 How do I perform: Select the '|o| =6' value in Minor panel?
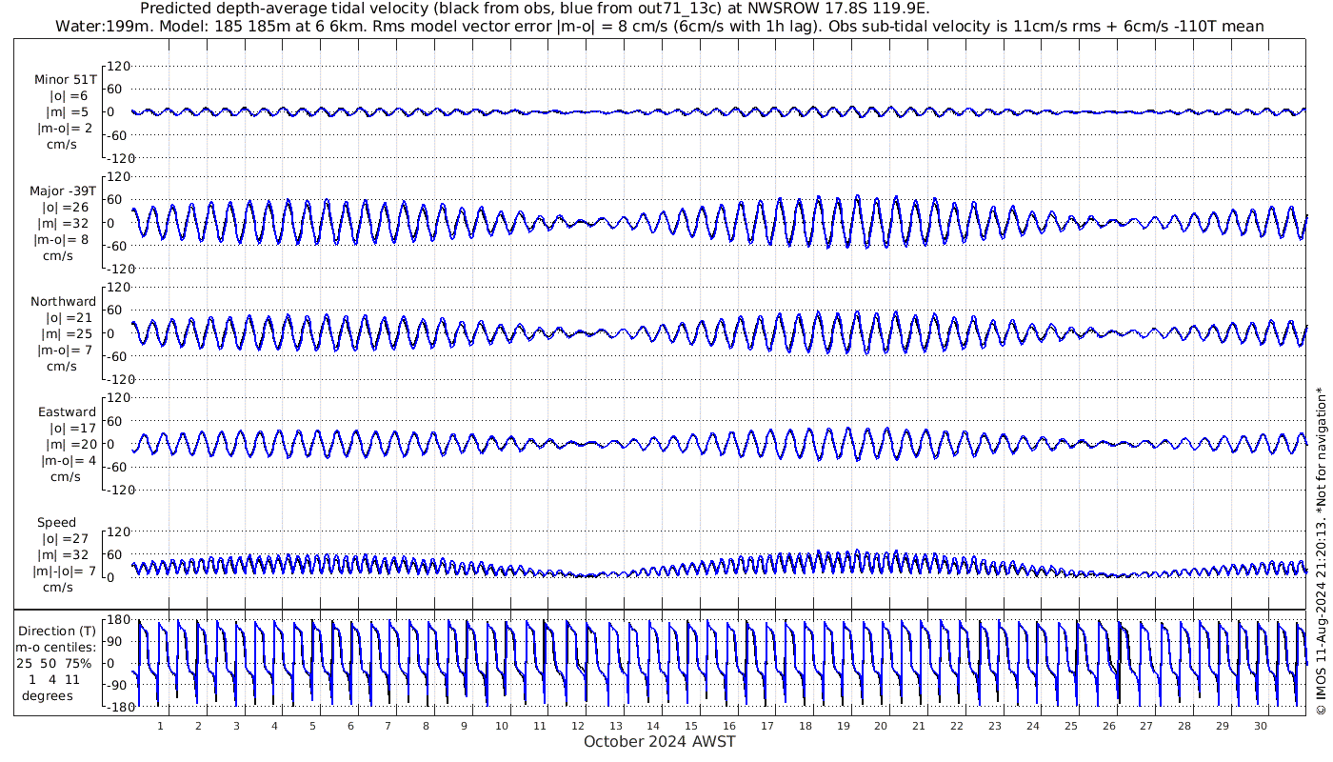click(x=69, y=96)
